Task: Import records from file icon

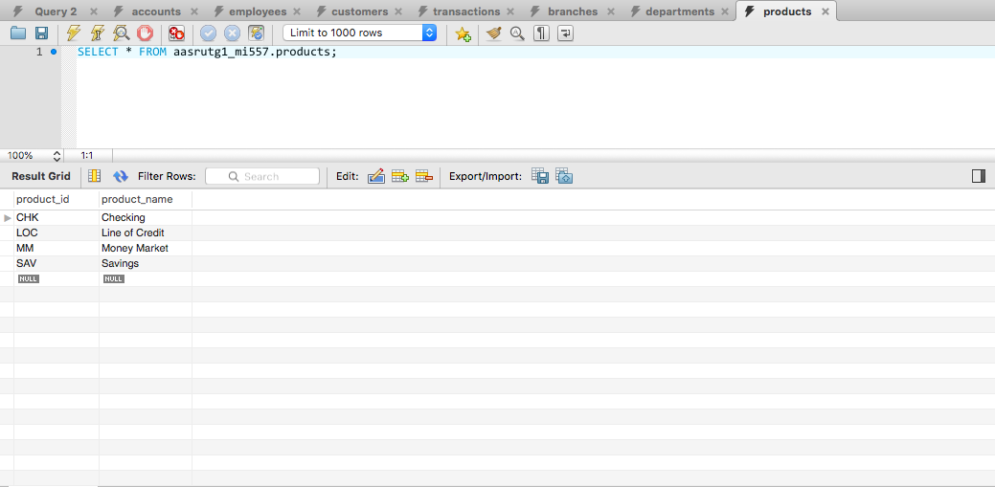Action: pos(564,176)
